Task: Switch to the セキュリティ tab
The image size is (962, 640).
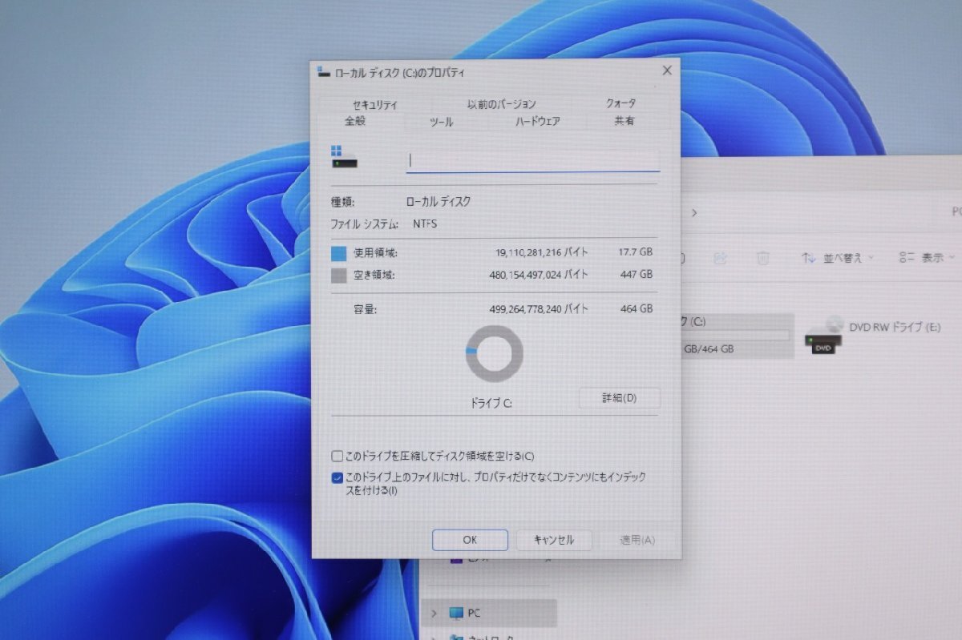Action: tap(374, 104)
